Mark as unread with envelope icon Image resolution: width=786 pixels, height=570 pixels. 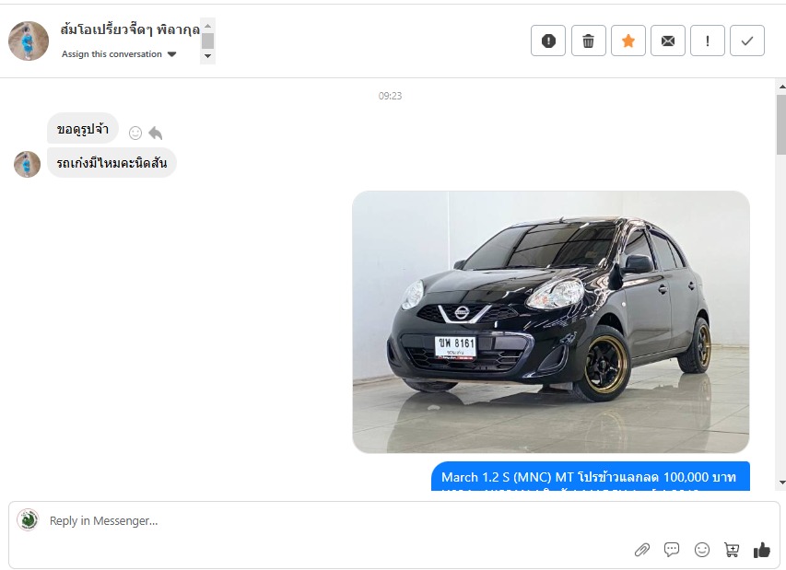668,41
